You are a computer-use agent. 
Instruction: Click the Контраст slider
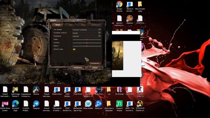coord(87,43)
